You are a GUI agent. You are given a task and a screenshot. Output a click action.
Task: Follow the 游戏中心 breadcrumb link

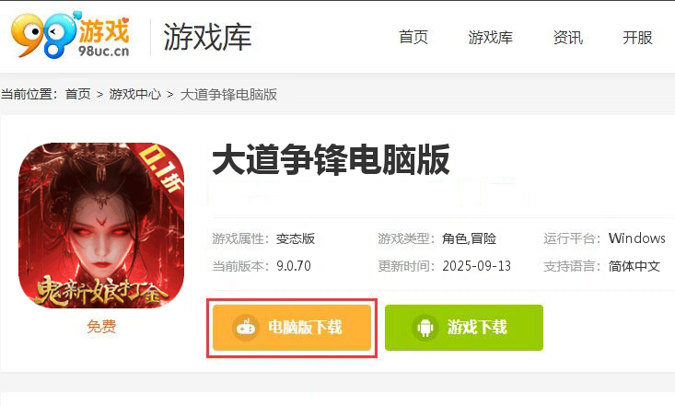134,94
